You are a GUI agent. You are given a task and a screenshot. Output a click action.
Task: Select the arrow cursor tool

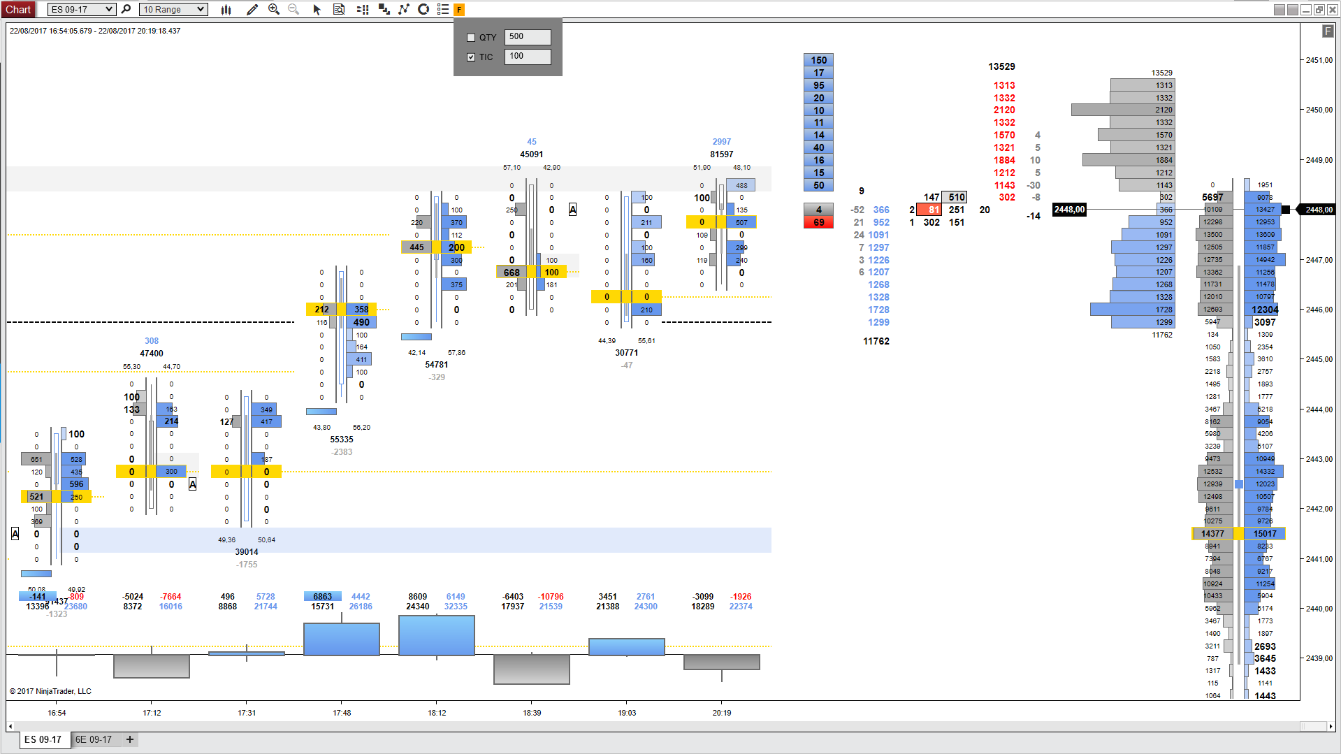coord(317,9)
